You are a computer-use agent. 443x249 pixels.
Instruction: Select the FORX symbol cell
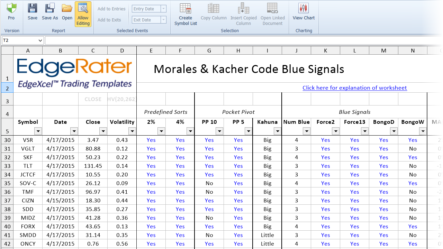(x=28, y=227)
